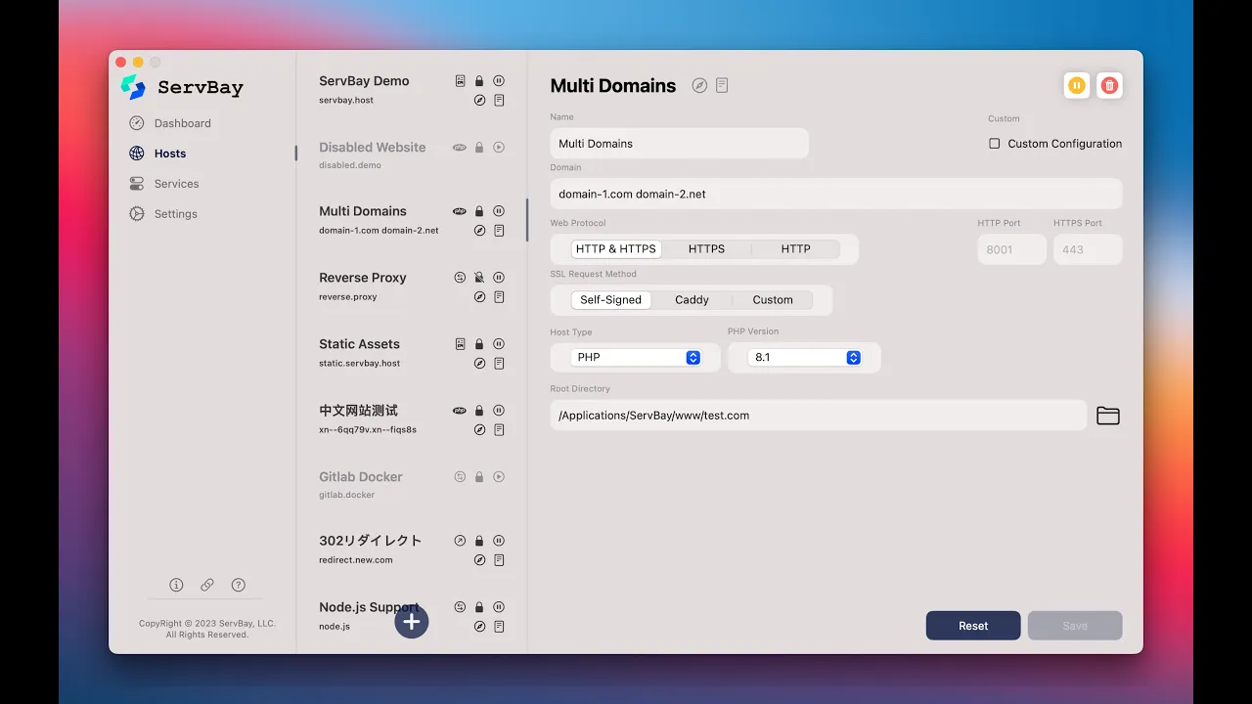Screen dimensions: 1252x704
Task: Click the Root Directory path field
Action: 819,416
